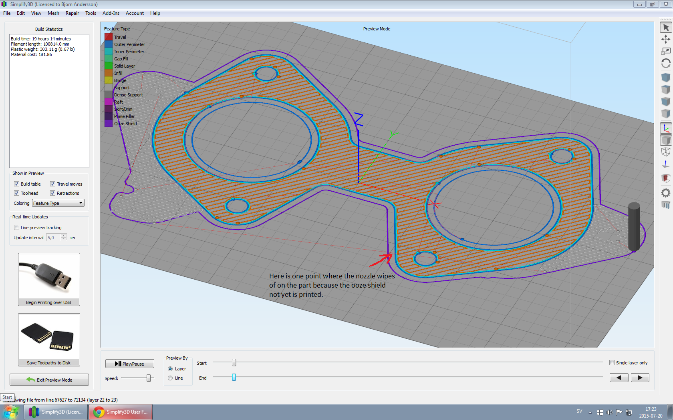
Task: Open Simplify3D from the taskbar
Action: point(56,412)
